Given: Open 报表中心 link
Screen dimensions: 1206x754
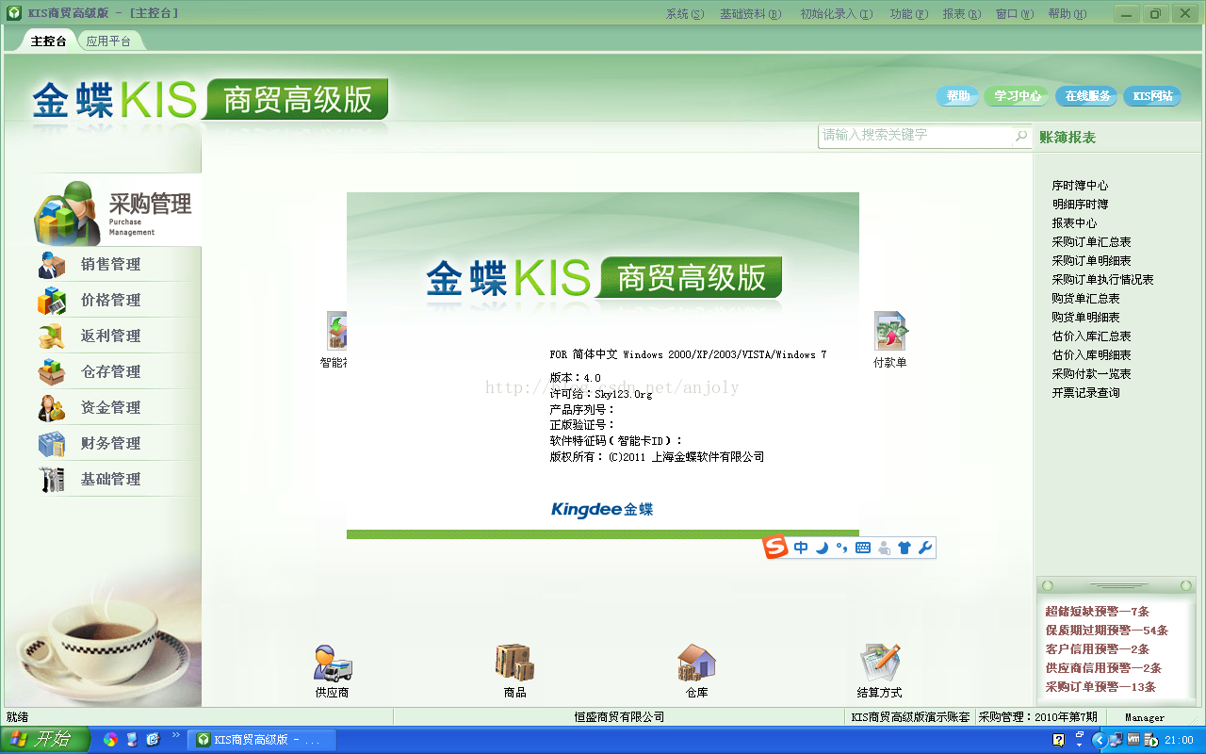Looking at the screenshot, I should pos(1074,223).
